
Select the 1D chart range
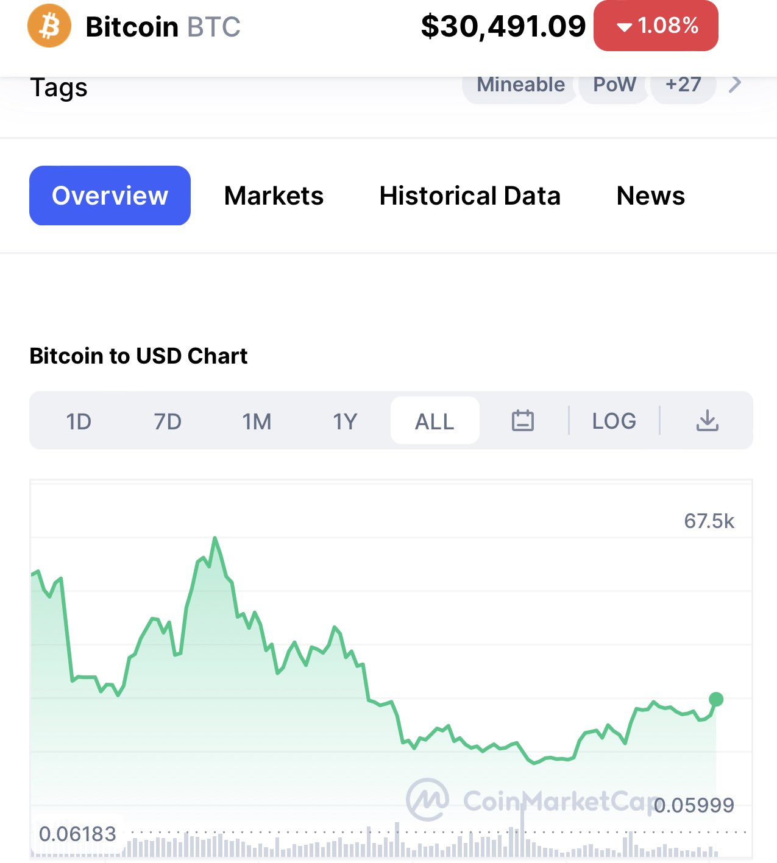[79, 421]
